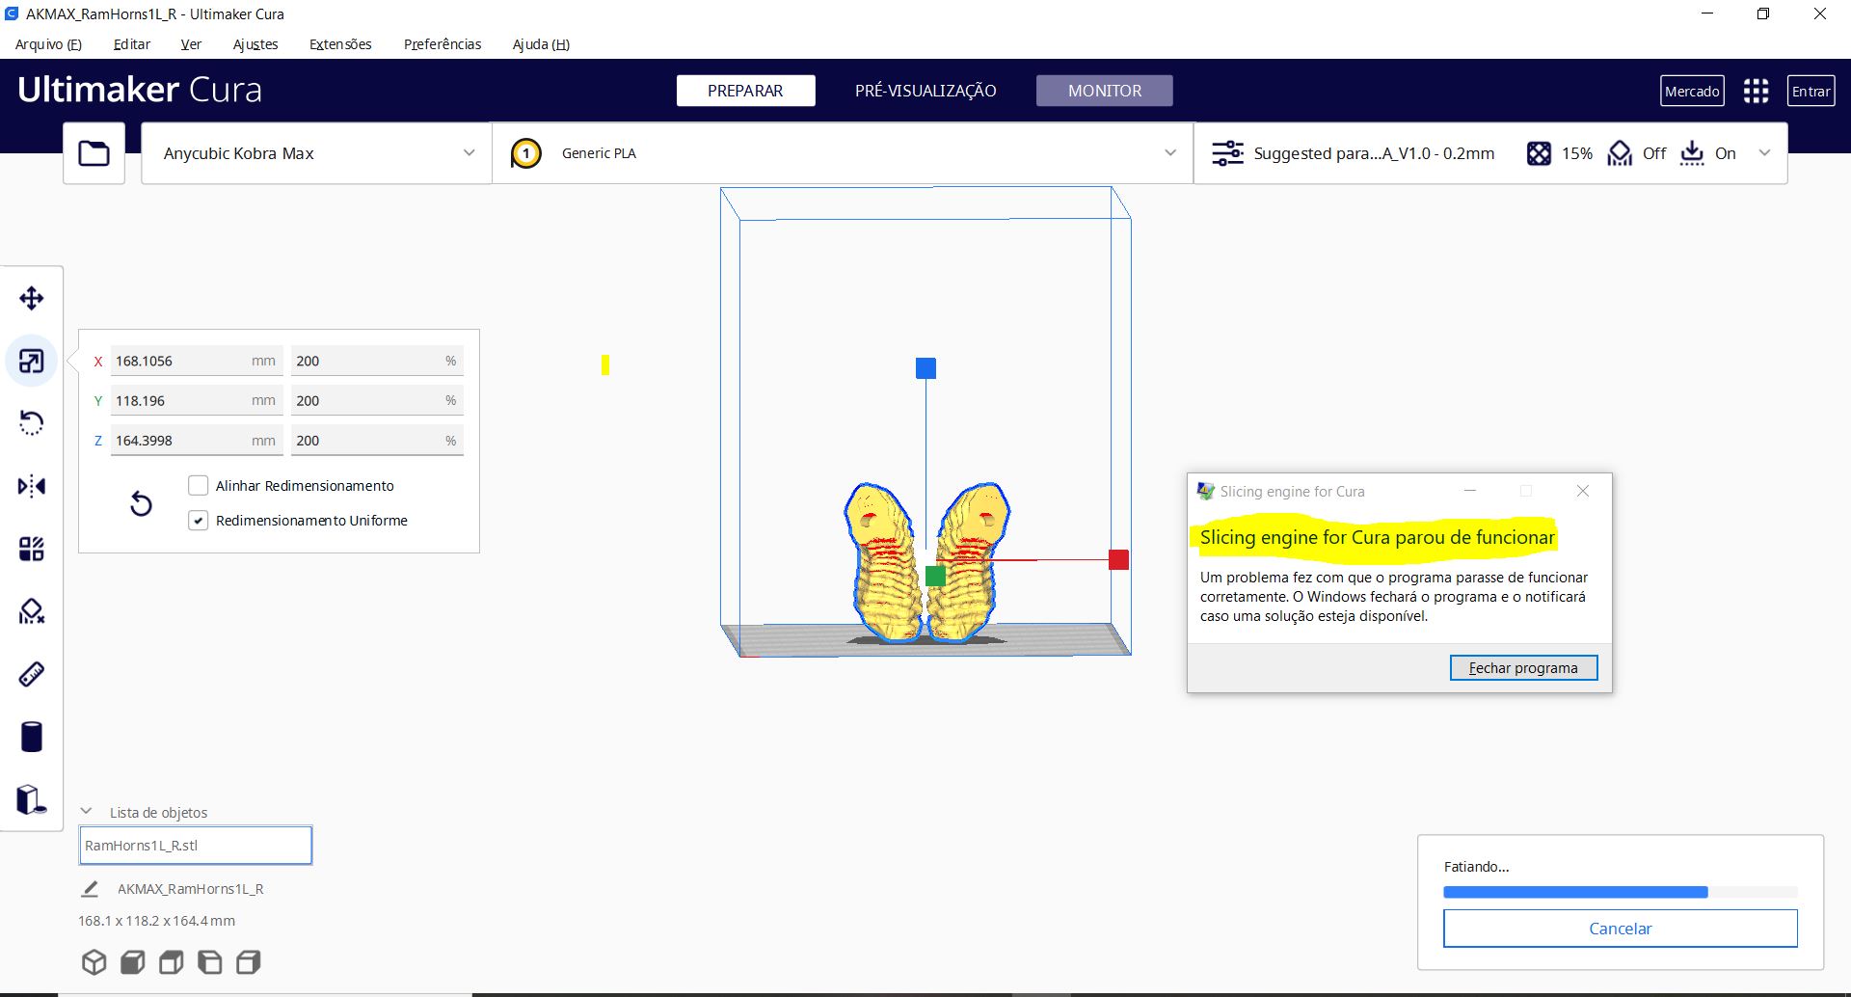The width and height of the screenshot is (1851, 997).
Task: Select the Support Blocker tool
Action: click(32, 611)
